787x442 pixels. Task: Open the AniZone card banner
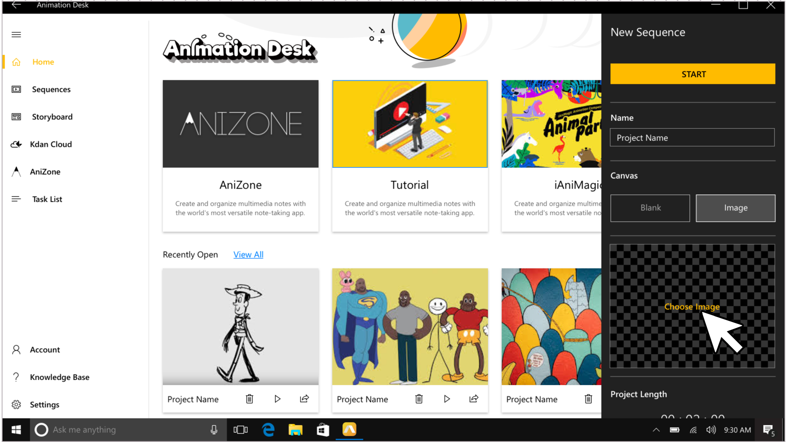(x=240, y=124)
